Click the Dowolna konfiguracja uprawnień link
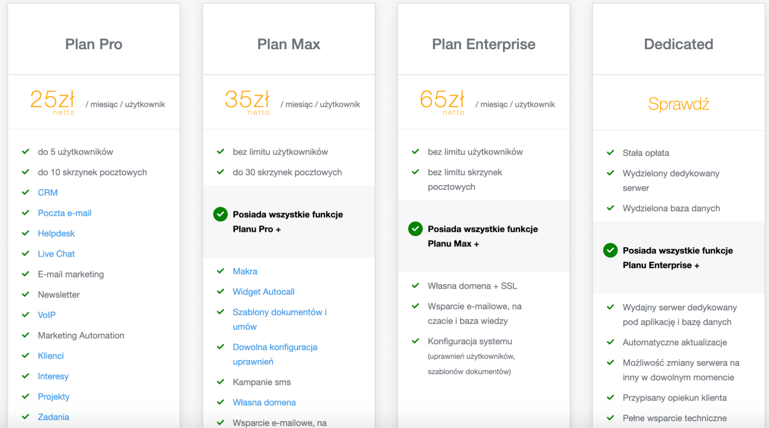Viewport: 769px width, 428px height. coord(275,354)
